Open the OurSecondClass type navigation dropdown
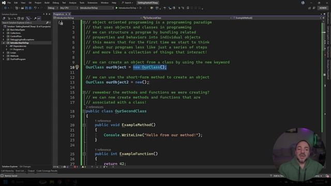This screenshot has height=186, width=331. (x=187, y=18)
